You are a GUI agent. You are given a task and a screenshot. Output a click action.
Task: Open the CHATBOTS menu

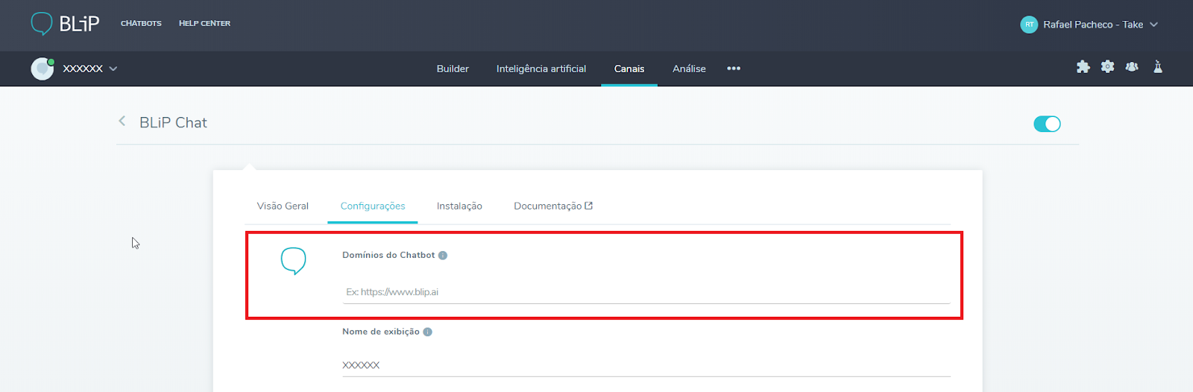141,24
